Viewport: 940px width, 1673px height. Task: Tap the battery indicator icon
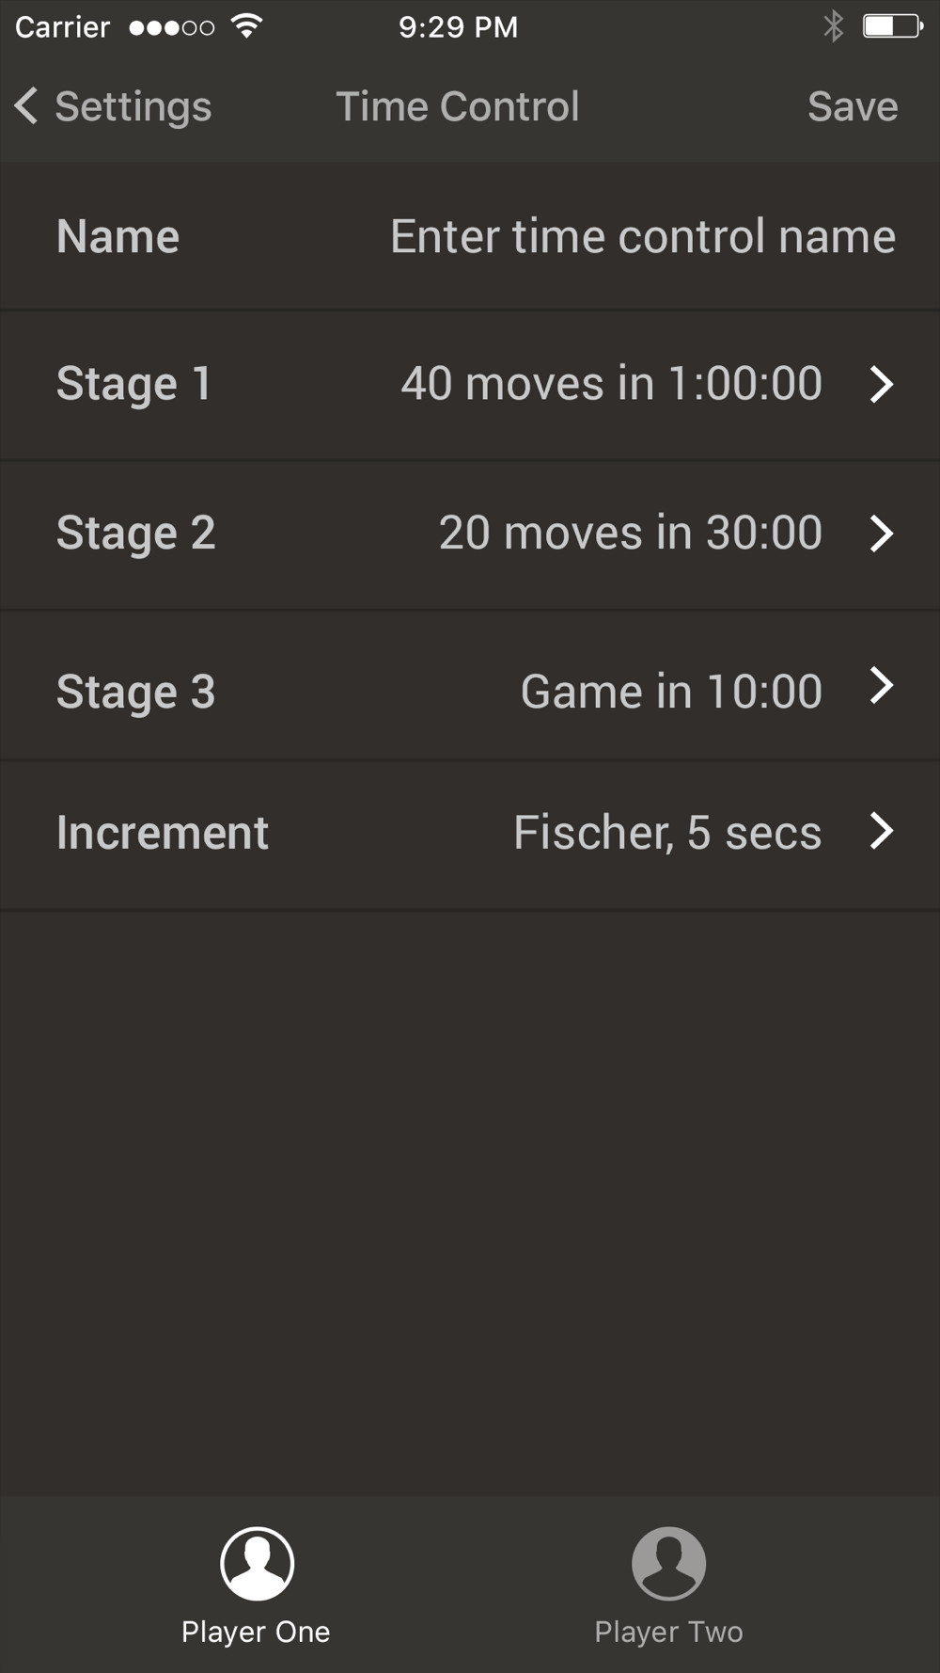[892, 26]
